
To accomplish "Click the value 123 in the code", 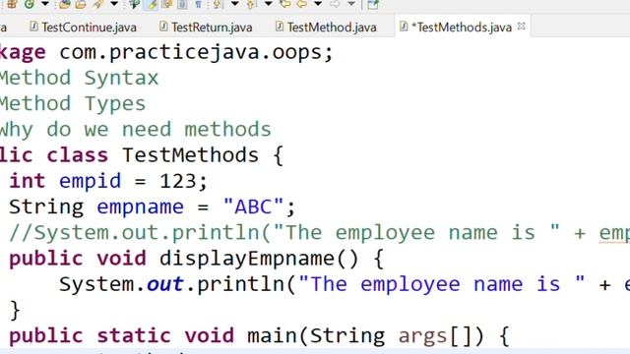I will point(177,181).
